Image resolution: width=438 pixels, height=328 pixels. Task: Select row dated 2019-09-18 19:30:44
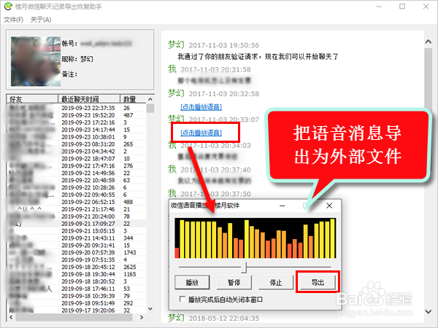click(76, 274)
